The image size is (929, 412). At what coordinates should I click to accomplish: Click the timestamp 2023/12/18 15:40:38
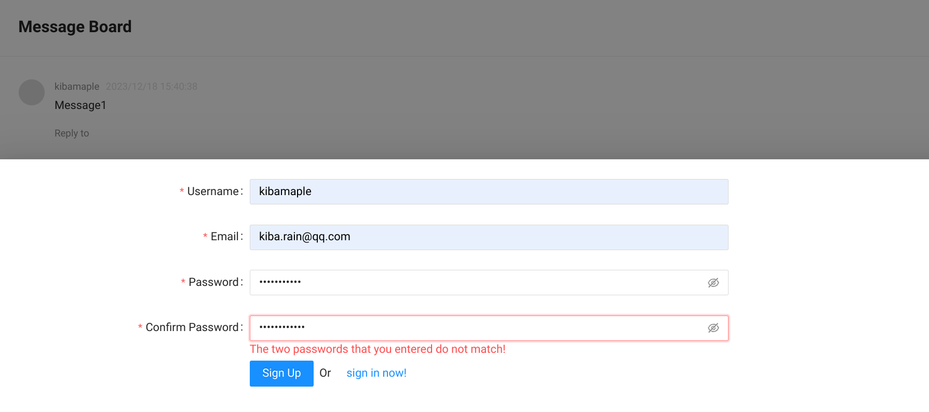(152, 87)
